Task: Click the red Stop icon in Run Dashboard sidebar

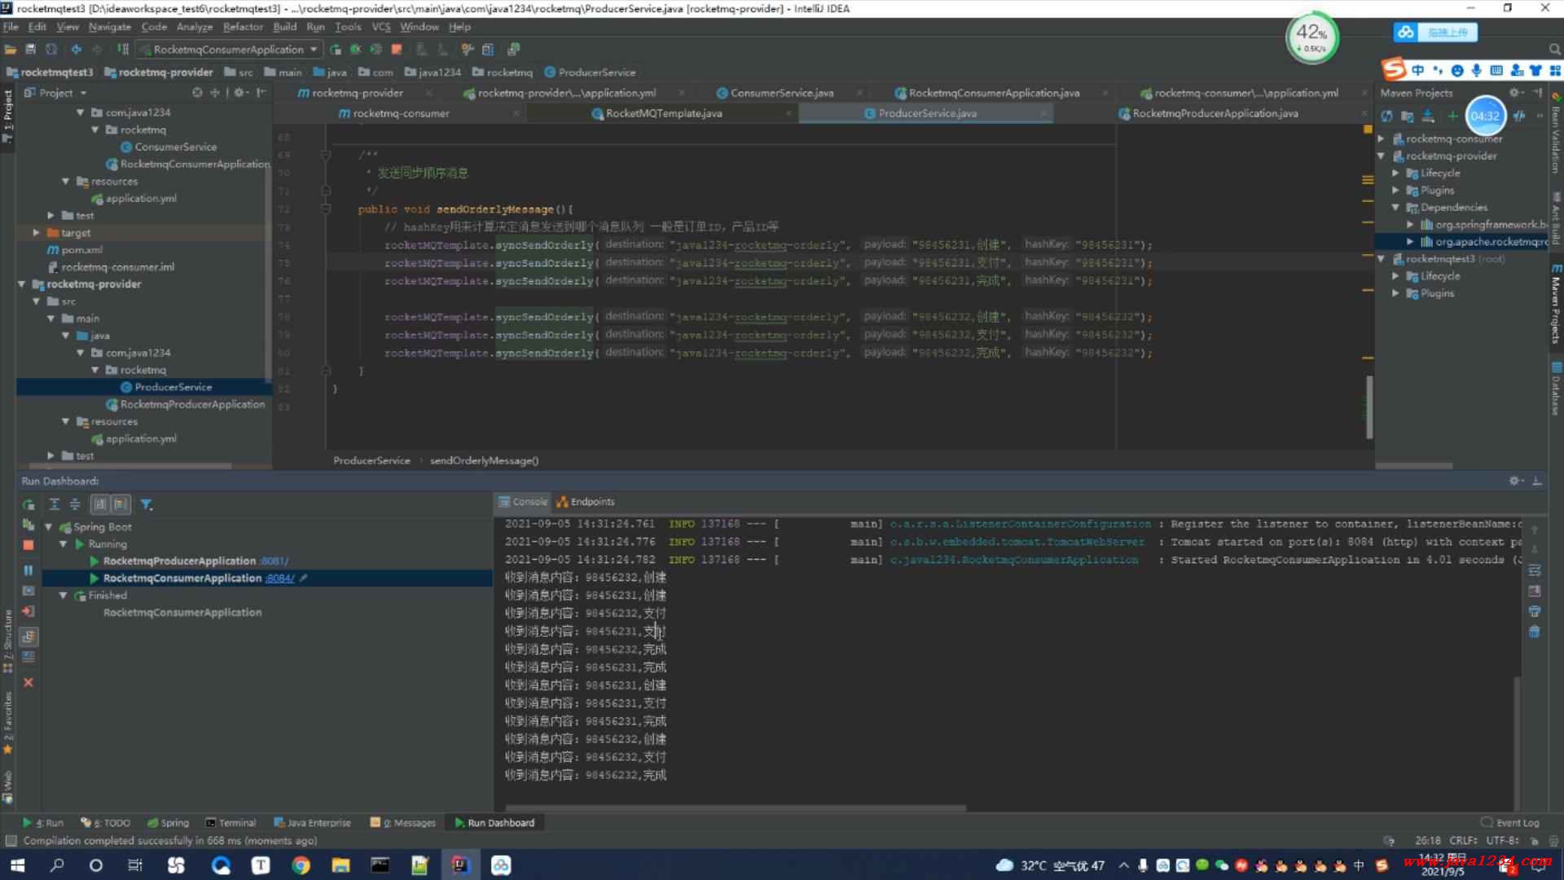Action: (x=29, y=545)
